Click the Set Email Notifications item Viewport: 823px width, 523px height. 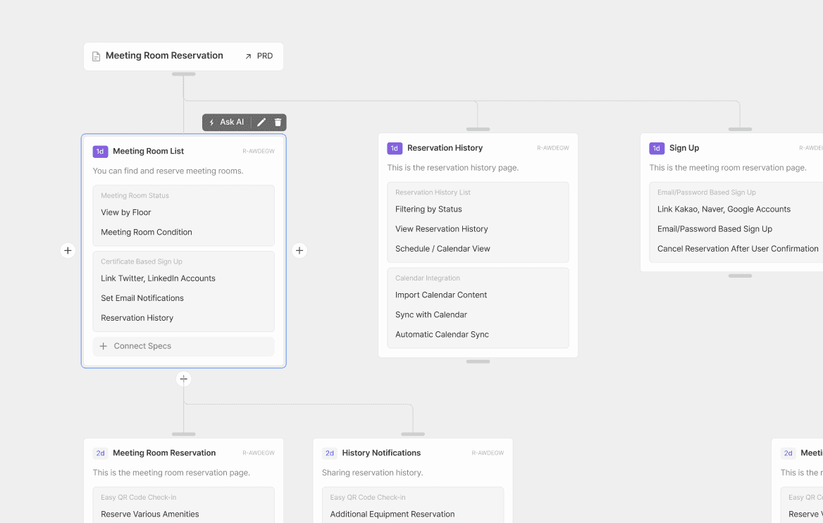tap(142, 298)
